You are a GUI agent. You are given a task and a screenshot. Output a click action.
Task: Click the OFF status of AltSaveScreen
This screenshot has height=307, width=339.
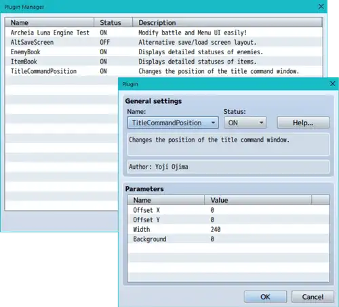[x=104, y=42]
